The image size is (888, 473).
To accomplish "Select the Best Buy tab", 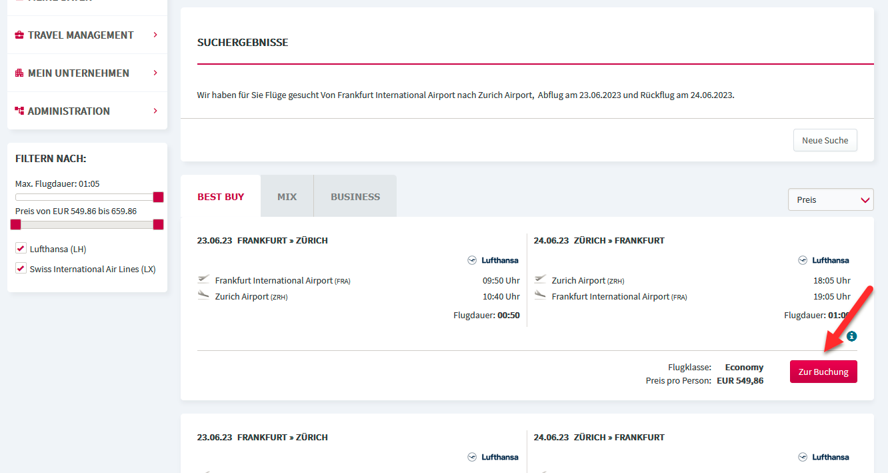I will click(221, 197).
